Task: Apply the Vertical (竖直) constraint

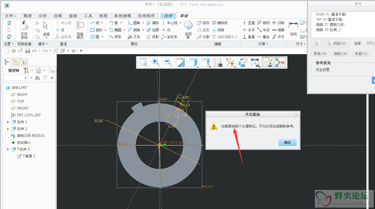Action: [x=249, y=23]
